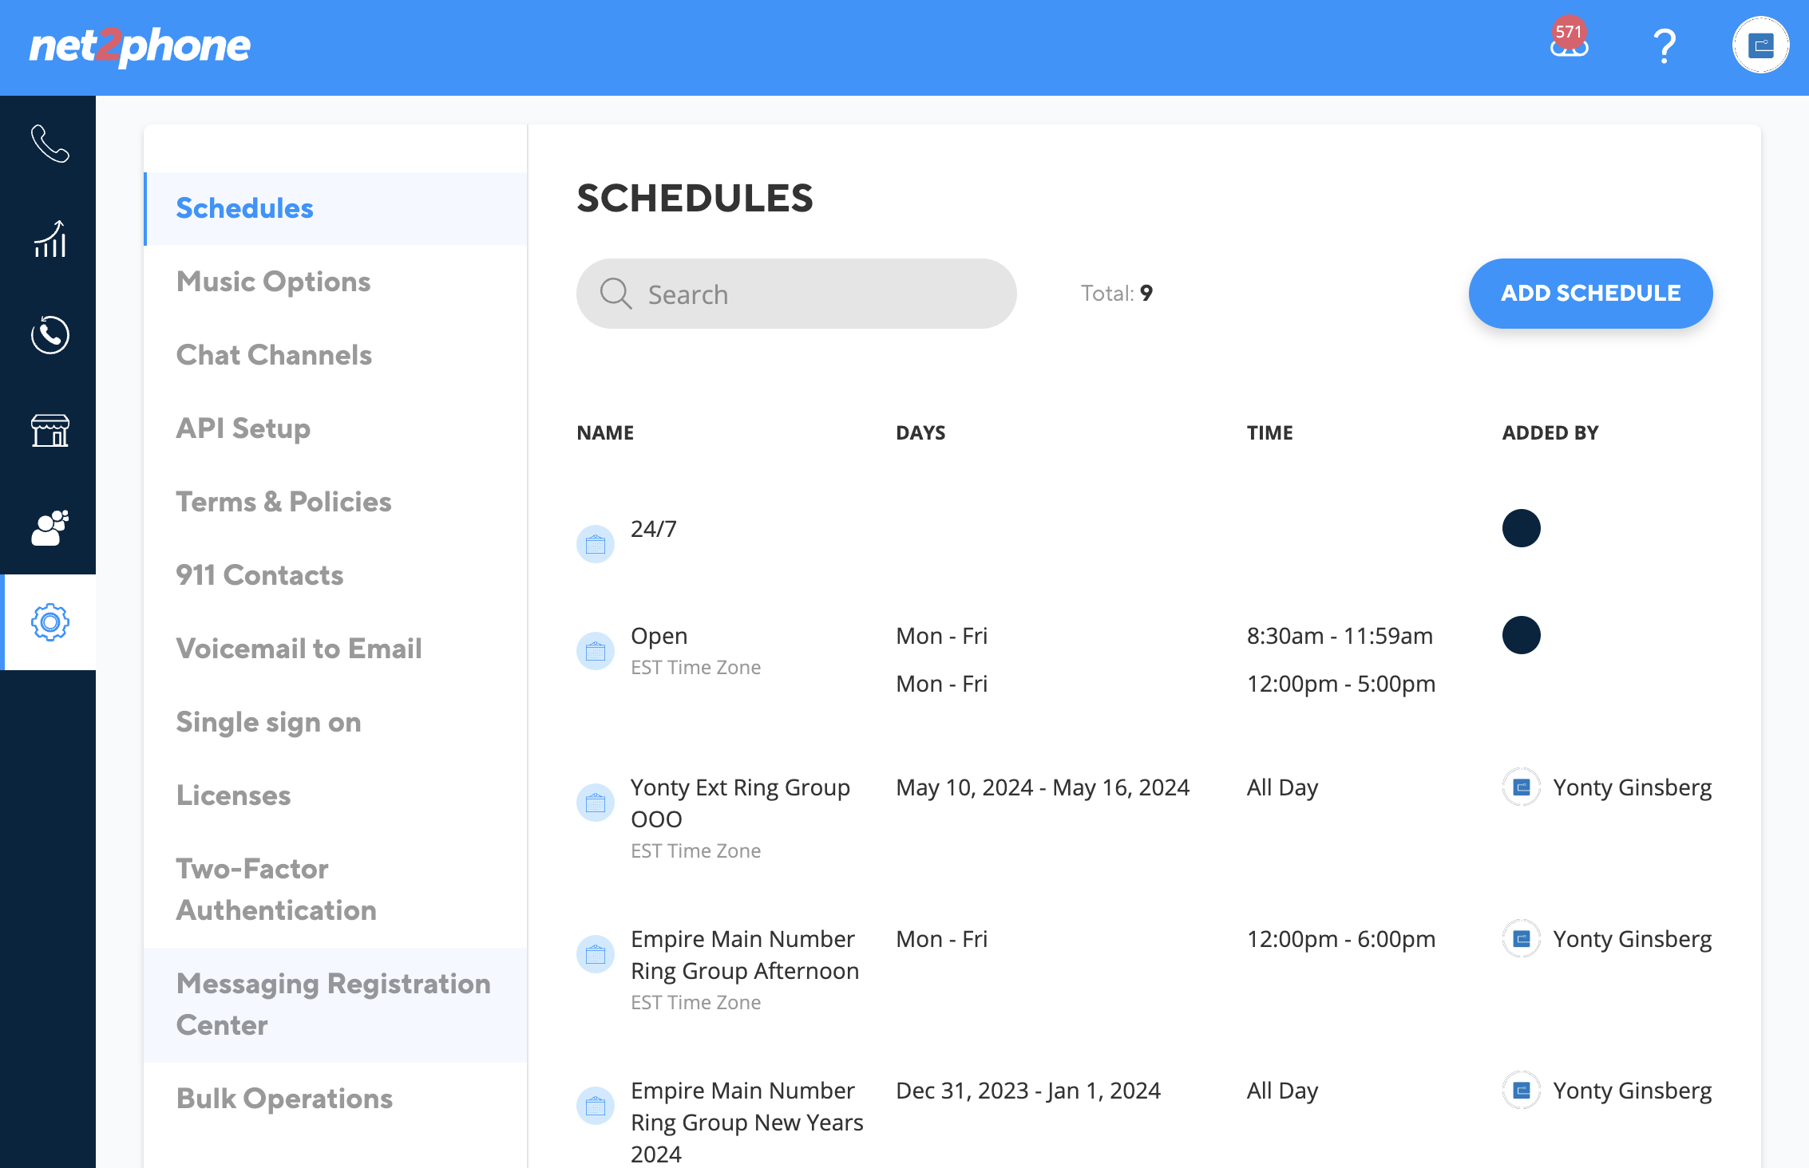The image size is (1809, 1168).
Task: Click the DAYS column header
Action: (920, 433)
